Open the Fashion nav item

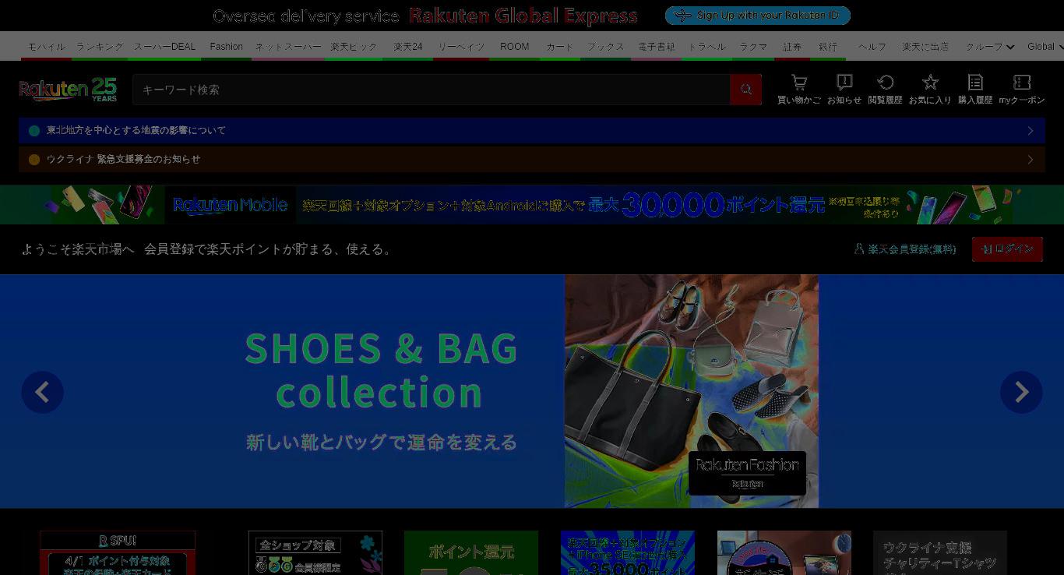click(x=227, y=47)
